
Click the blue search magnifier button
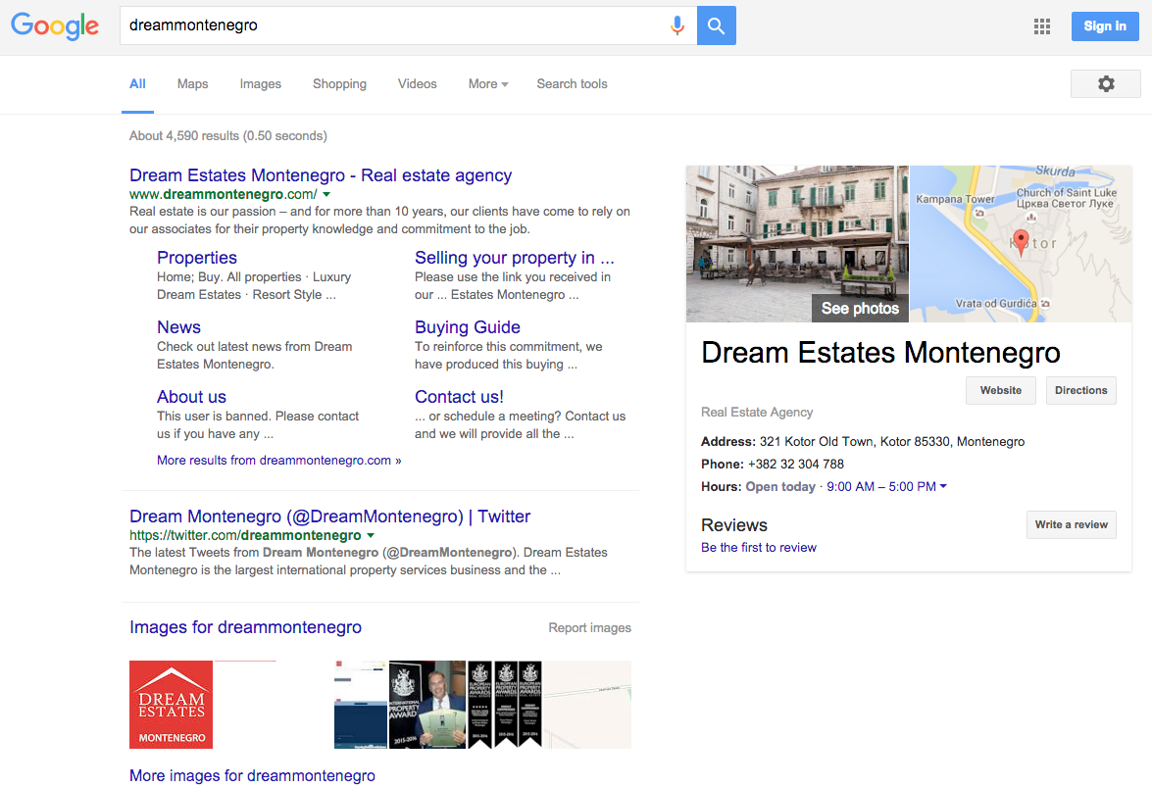point(716,25)
